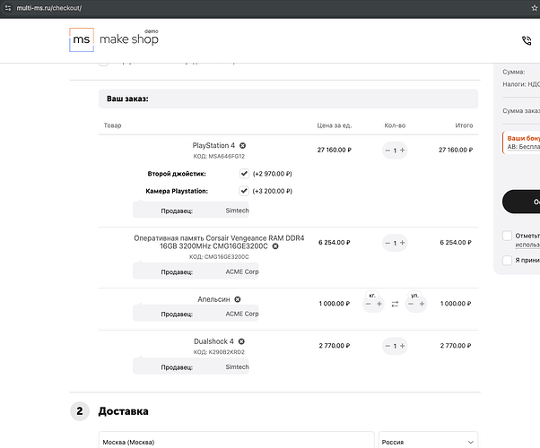
Task: Open the Corsair Vengeance RAM product link
Action: click(218, 242)
